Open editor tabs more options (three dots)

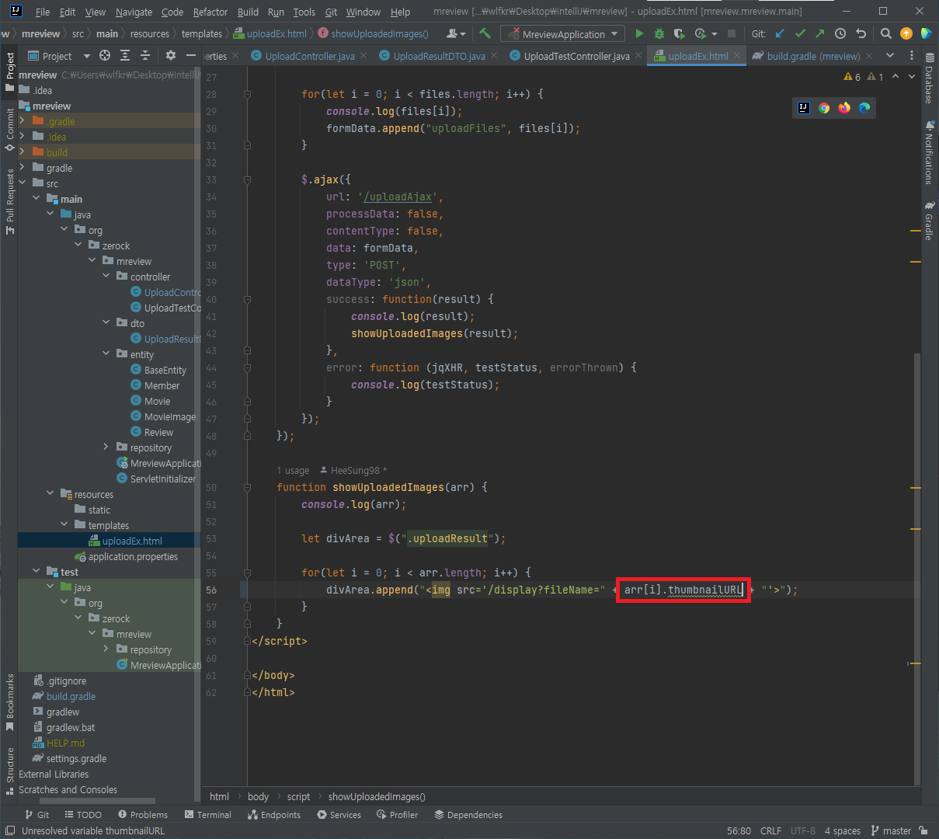[912, 55]
